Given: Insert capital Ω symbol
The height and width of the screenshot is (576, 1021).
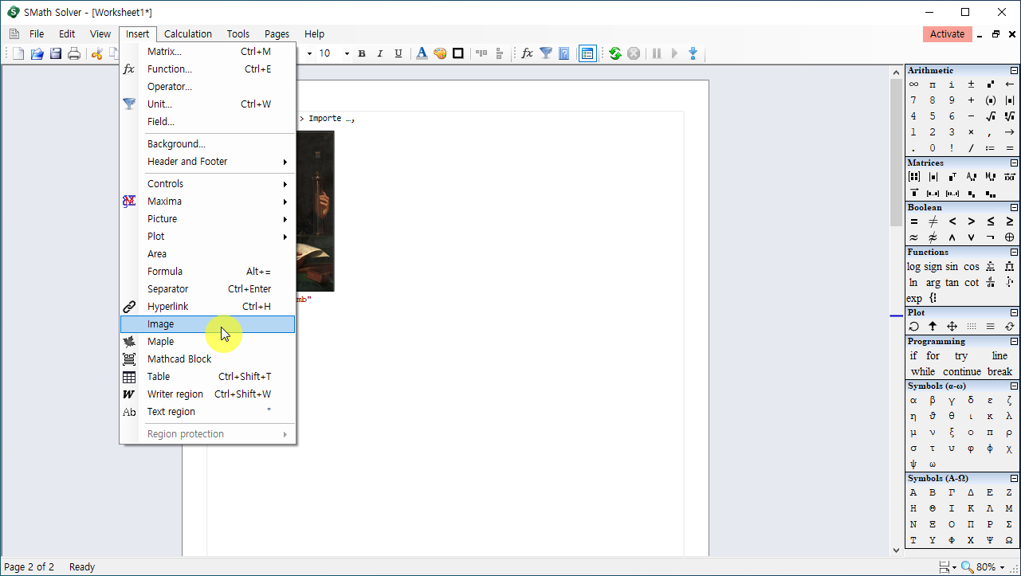Looking at the screenshot, I should 1009,540.
